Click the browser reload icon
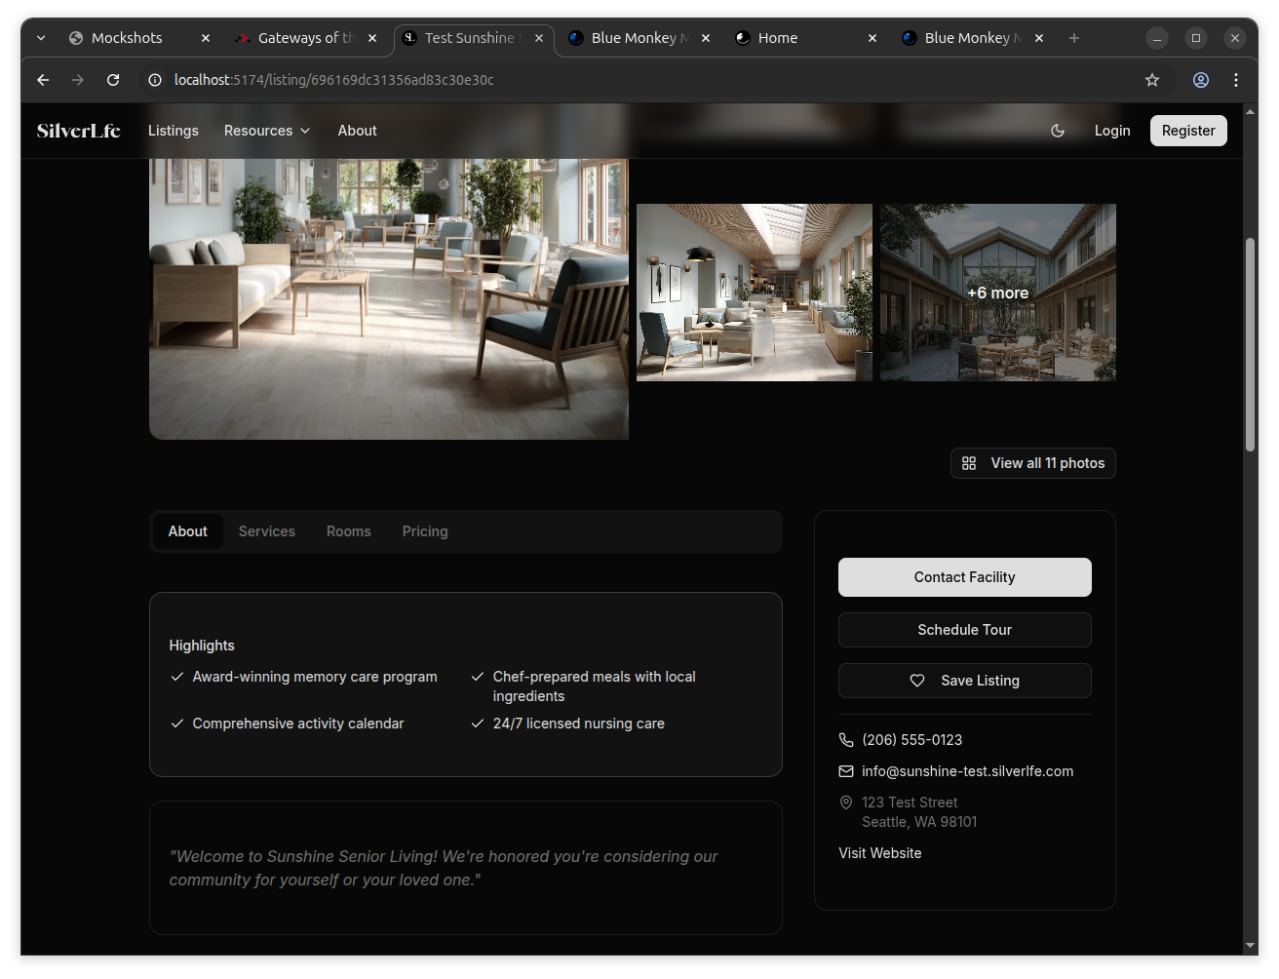1279x979 pixels. (x=113, y=80)
